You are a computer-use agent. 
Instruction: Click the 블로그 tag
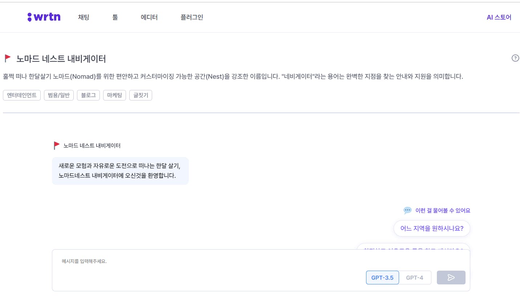88,95
